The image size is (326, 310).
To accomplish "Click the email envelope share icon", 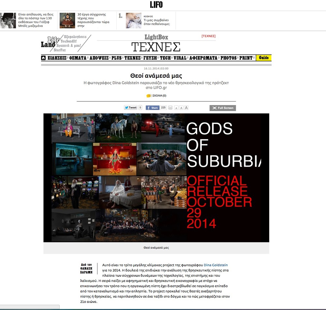I will (170, 108).
